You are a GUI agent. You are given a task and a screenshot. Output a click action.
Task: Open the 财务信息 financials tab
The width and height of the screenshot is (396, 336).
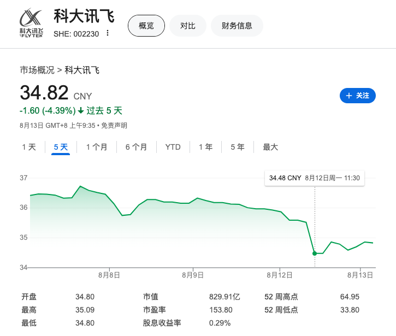[237, 26]
